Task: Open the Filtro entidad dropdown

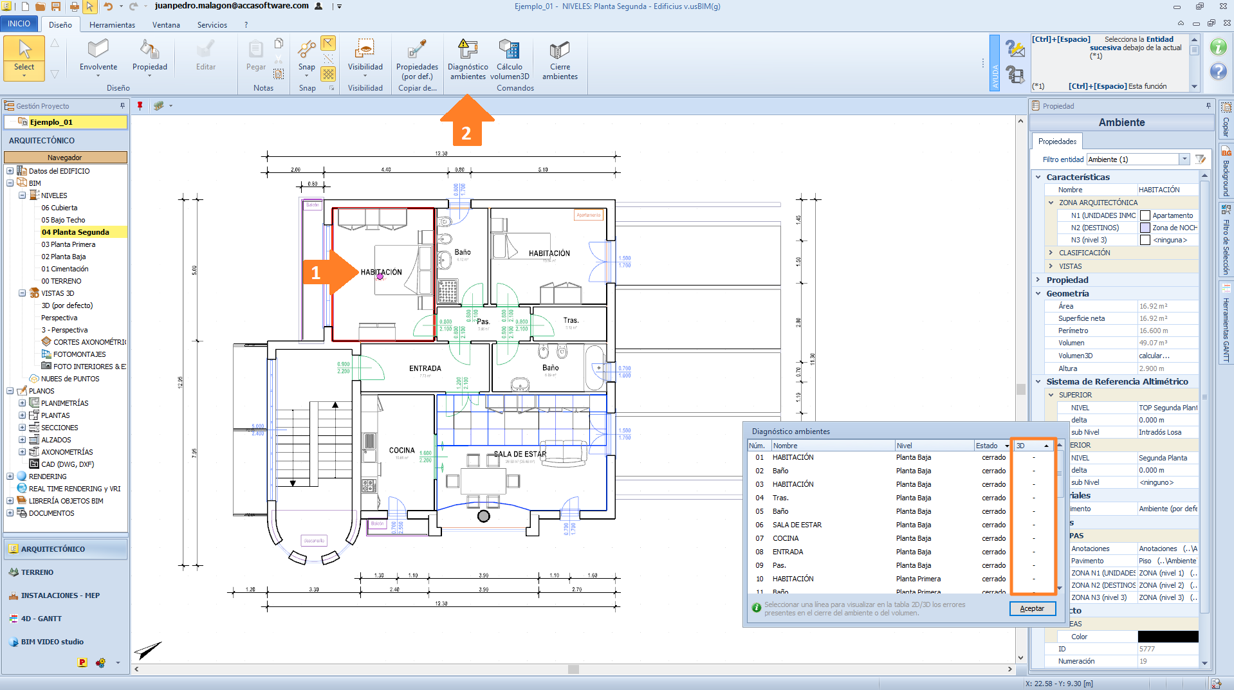Action: (x=1184, y=159)
